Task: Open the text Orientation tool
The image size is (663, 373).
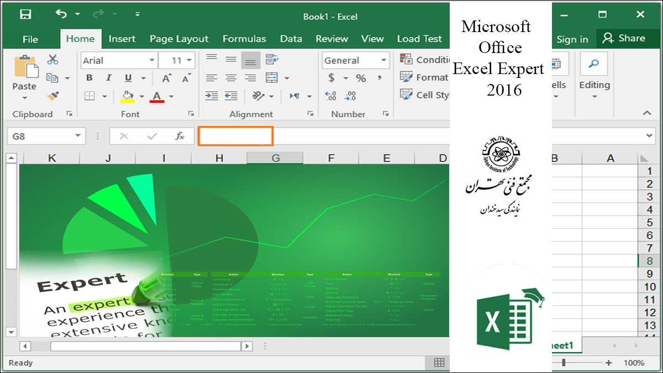Action: [x=258, y=96]
